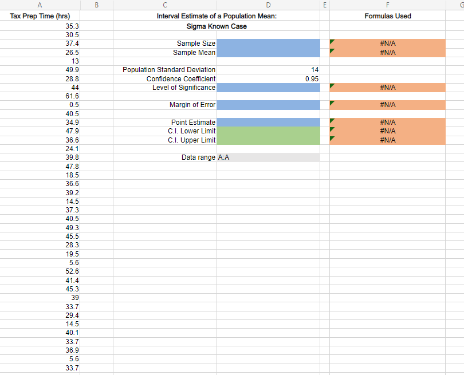The width and height of the screenshot is (464, 375).
Task: Select the blue Margin of Error cell
Action: tap(269, 105)
